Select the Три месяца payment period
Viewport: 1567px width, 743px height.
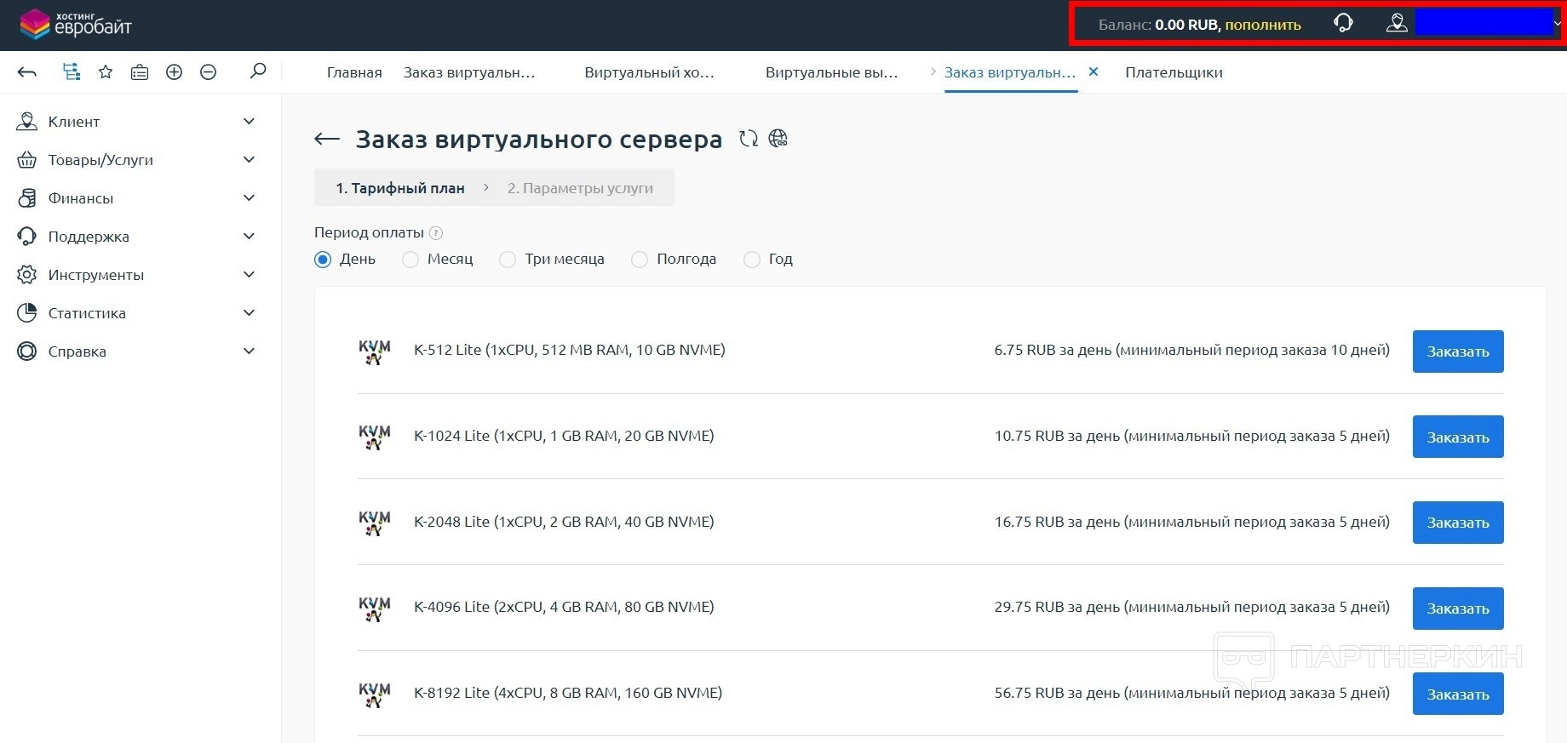pos(508,260)
